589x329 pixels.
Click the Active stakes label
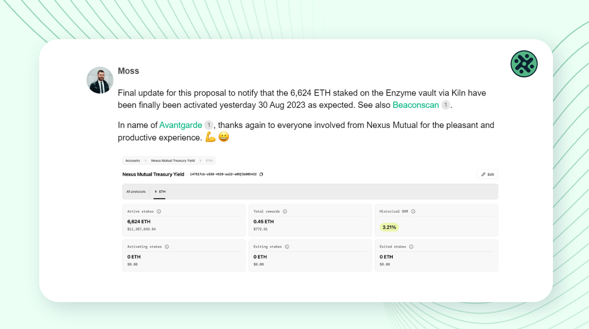[x=140, y=211]
